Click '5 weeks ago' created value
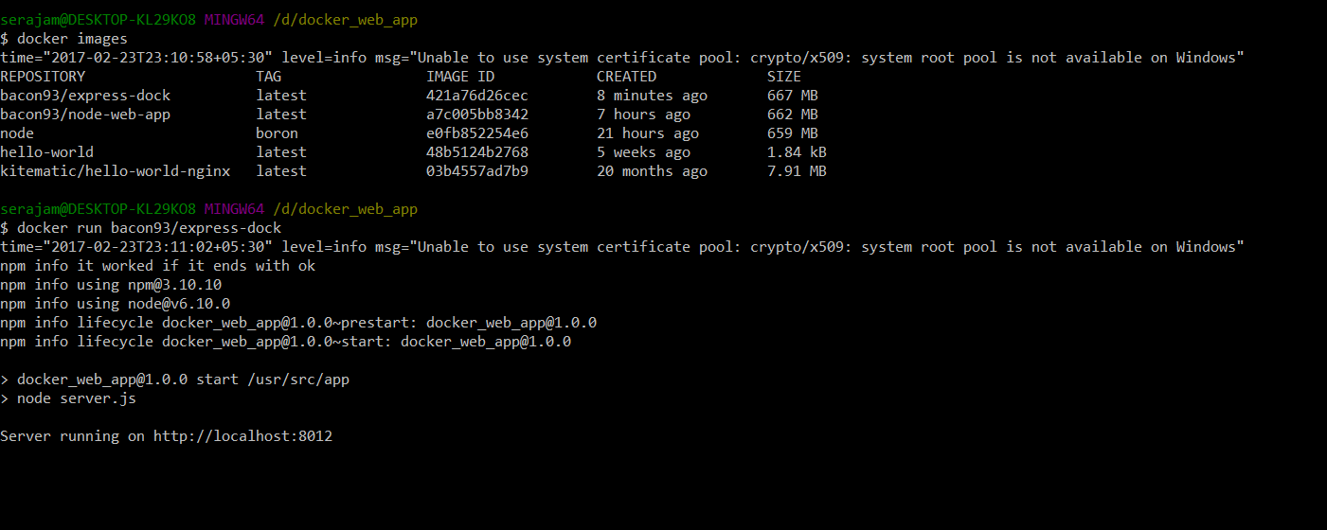The height and width of the screenshot is (530, 1327). tap(643, 152)
